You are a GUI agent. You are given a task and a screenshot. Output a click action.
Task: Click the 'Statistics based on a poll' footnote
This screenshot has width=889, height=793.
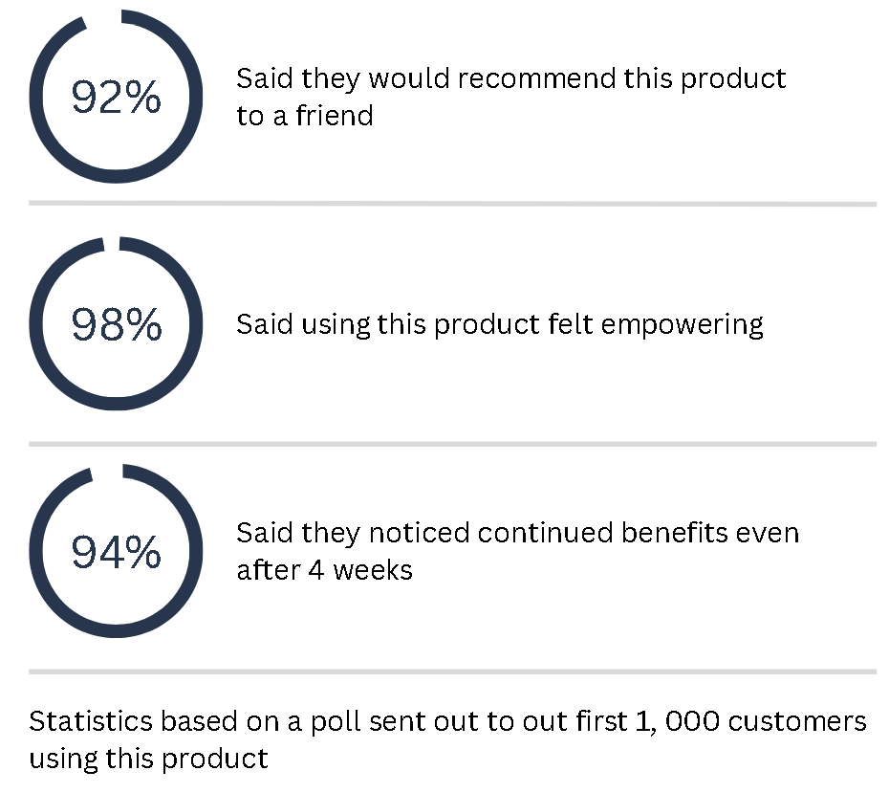(x=448, y=722)
